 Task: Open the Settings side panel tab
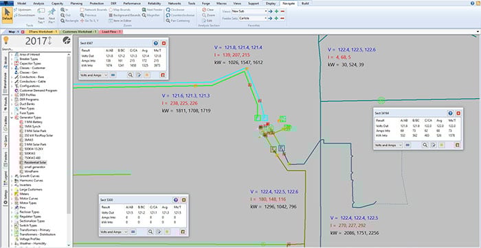tap(5, 198)
